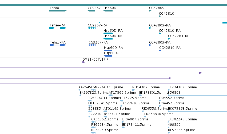Click the FGM226G11.5prime EST
Image resolution: width=227 pixels, height=134 pixels.
tap(93, 90)
